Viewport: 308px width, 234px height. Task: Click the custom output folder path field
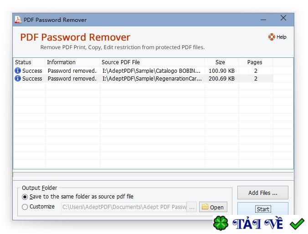point(123,207)
